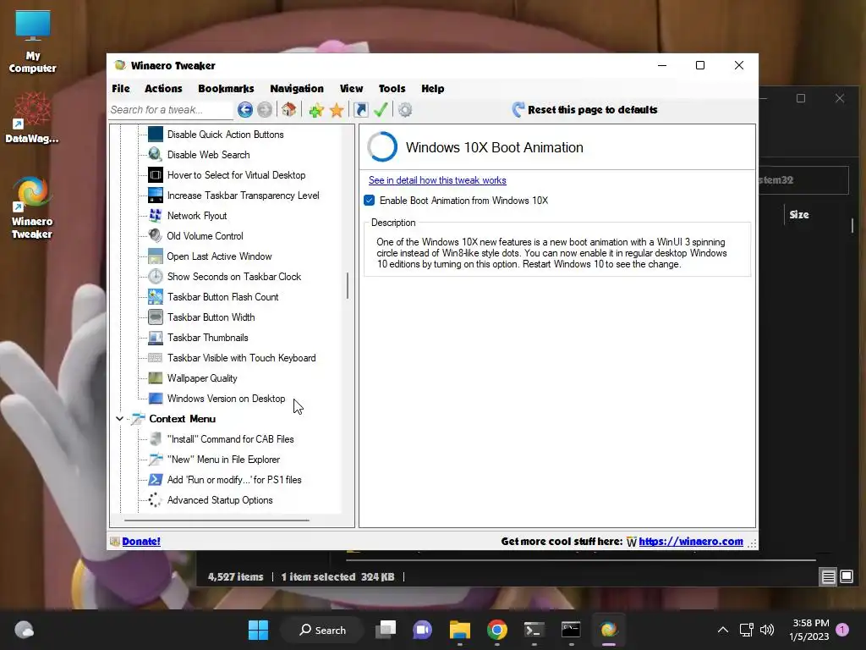This screenshot has height=650, width=866.
Task: Click the clock and date in taskbar
Action: pos(809,630)
